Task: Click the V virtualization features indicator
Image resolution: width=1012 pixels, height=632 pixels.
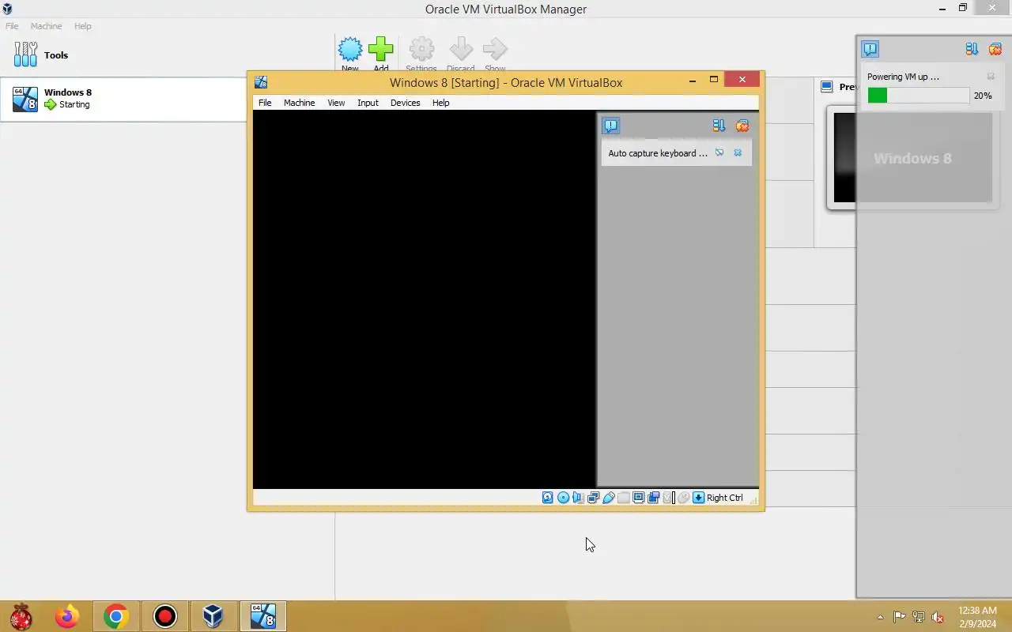Action: (x=667, y=498)
